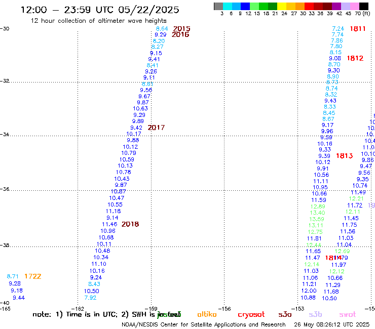The width and height of the screenshot is (375, 329).
Task: Click green wave height value '13.59'
Action: (317, 219)
